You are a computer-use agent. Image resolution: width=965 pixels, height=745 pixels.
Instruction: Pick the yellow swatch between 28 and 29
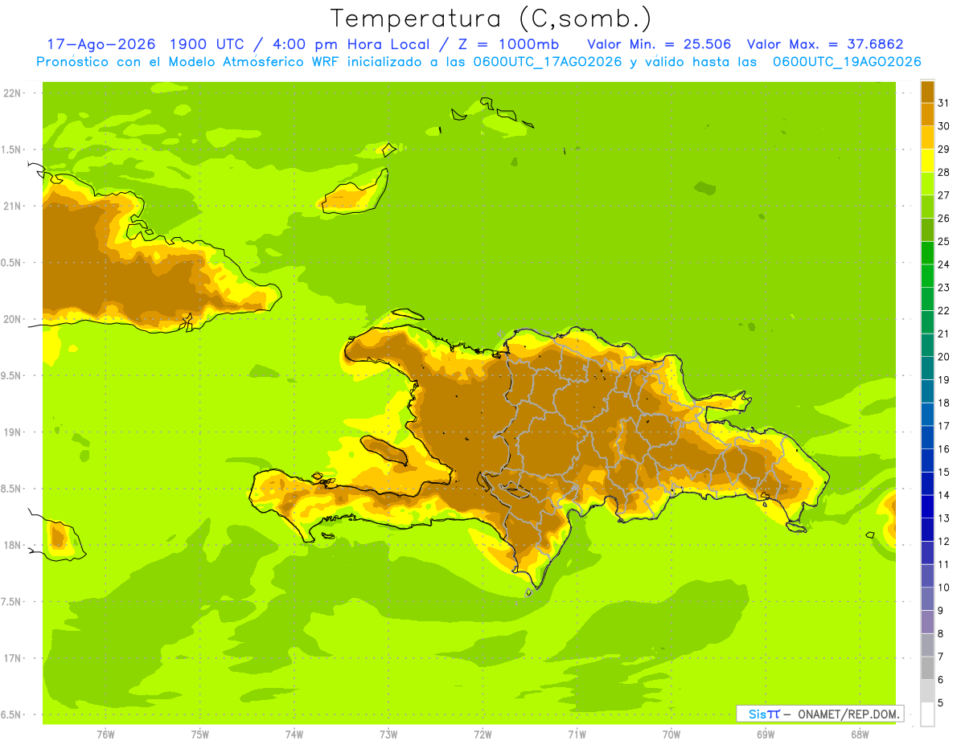927,161
